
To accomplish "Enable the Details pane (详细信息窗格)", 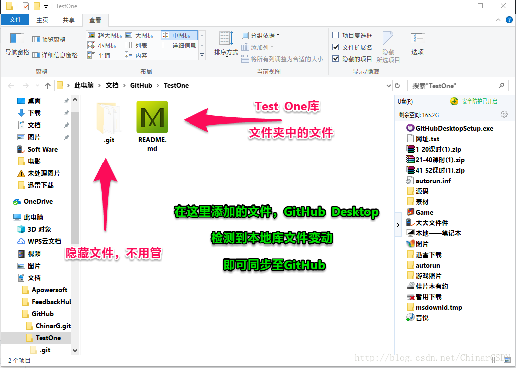I will click(55, 55).
